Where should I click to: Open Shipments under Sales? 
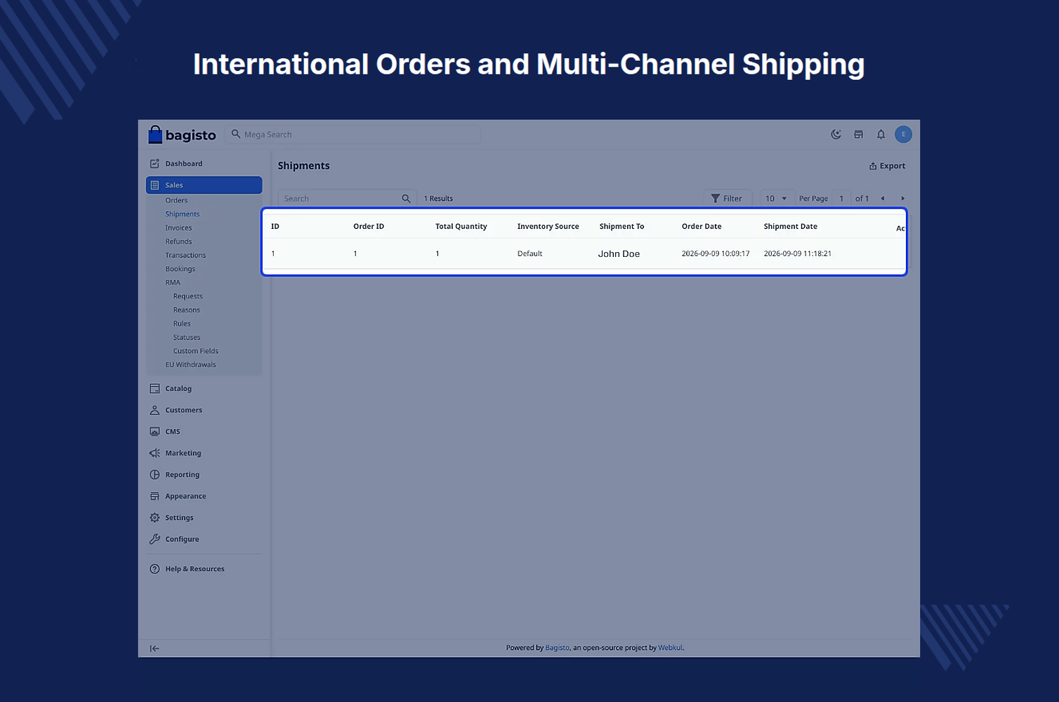[x=183, y=214]
